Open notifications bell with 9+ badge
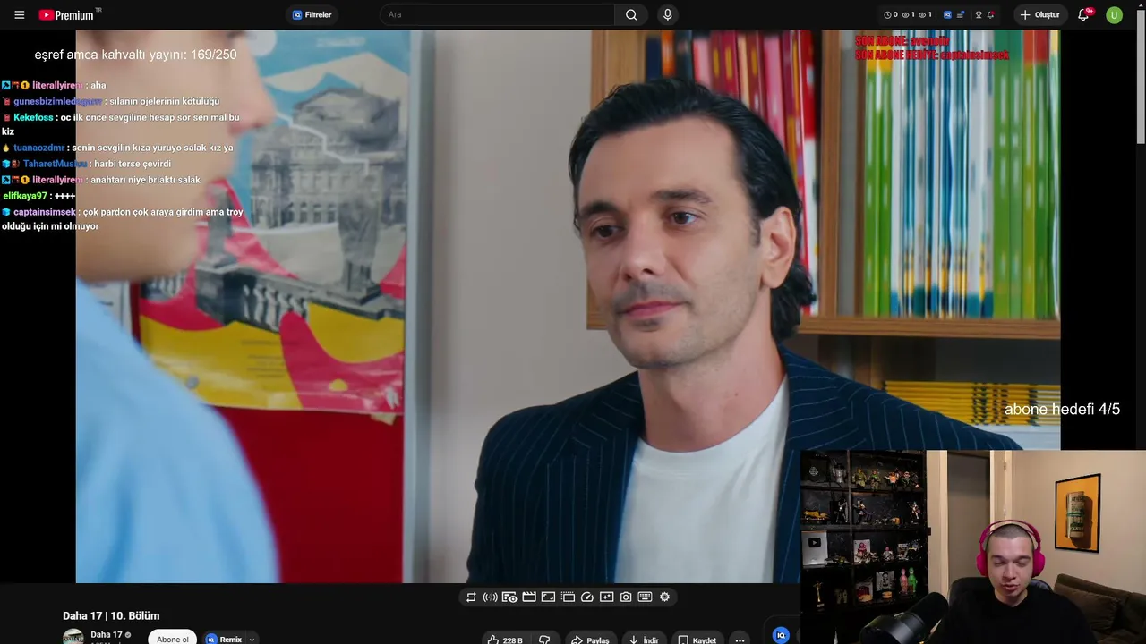The width and height of the screenshot is (1146, 644). point(1084,15)
